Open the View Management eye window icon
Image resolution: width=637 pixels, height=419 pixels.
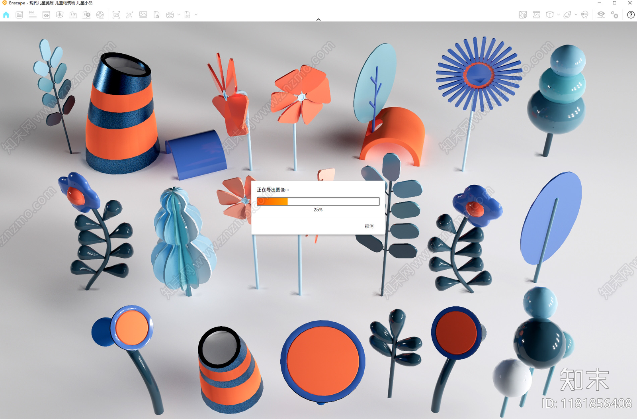click(46, 15)
